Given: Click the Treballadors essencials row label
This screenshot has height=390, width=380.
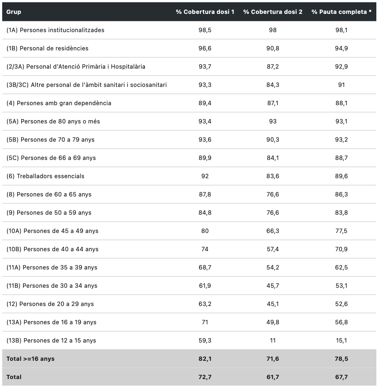Looking at the screenshot, I should coord(45,176).
